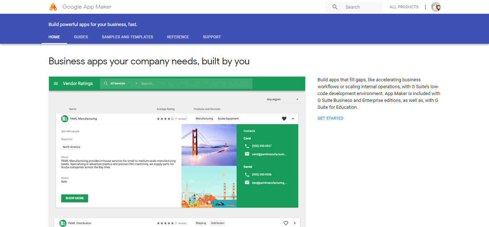
Task: Unfavorite PAML Manufacturing with filled heart
Action: point(284,119)
